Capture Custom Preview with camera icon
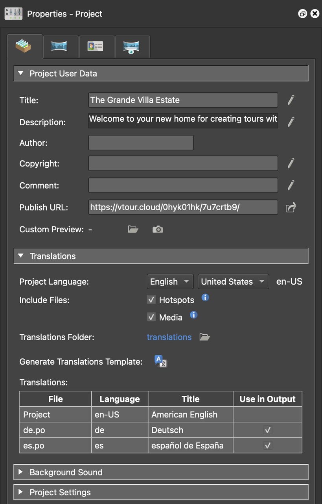The image size is (322, 504). [158, 229]
